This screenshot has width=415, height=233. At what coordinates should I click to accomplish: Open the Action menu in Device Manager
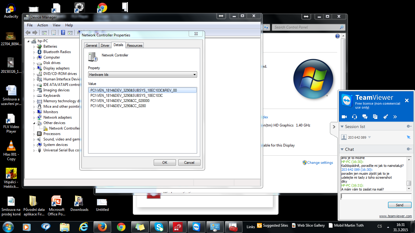coord(43,25)
